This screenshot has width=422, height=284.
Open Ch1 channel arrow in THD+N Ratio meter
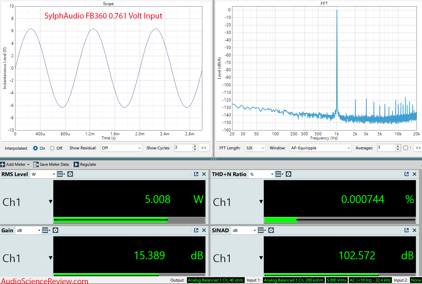[261, 202]
